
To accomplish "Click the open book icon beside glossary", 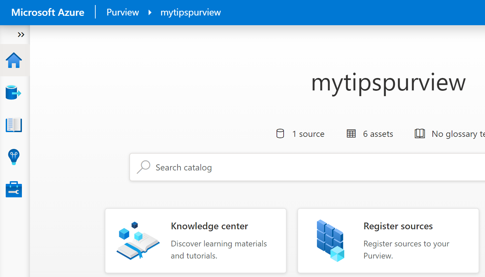I will pyautogui.click(x=420, y=134).
